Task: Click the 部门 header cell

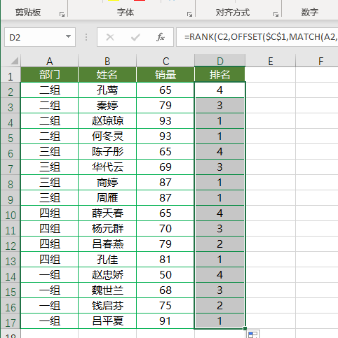Action: 49,75
